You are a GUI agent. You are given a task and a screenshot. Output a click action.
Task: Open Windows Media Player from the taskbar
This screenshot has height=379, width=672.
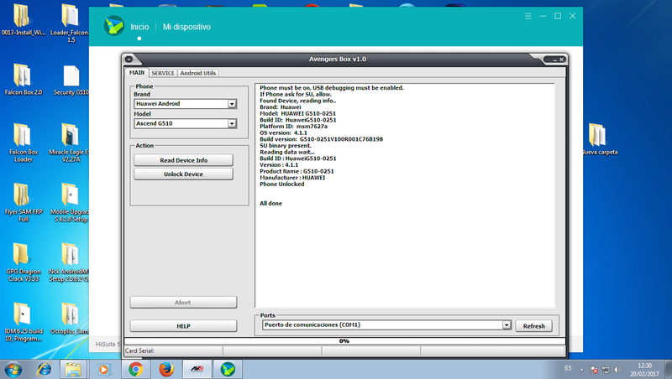(103, 369)
